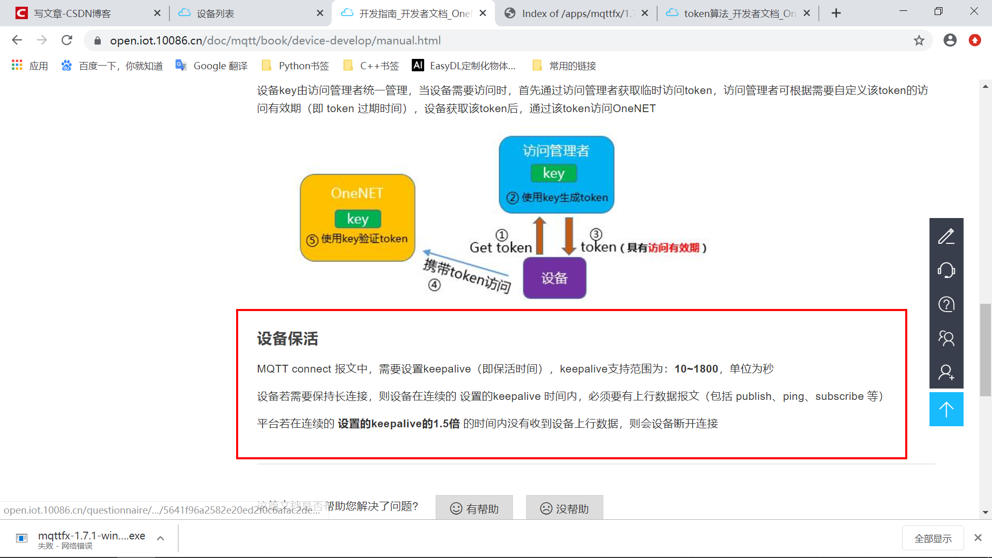The height and width of the screenshot is (558, 992).
Task: Close the 开发指南_开发者文档 tab
Action: click(x=483, y=13)
